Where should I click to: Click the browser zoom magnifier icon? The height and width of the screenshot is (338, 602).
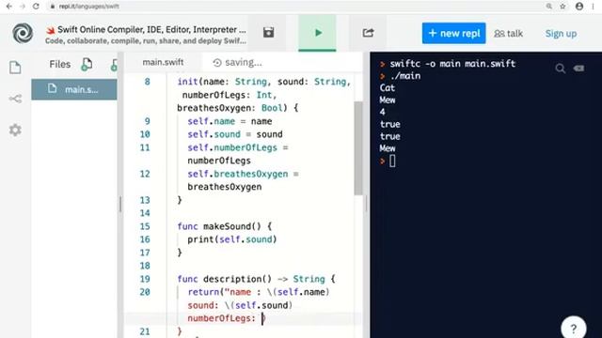(x=549, y=7)
